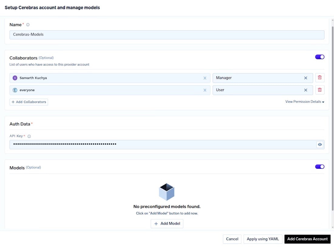The image size is (334, 247).
Task: Click the scrollbar up arrow
Action: (x=333, y=20)
